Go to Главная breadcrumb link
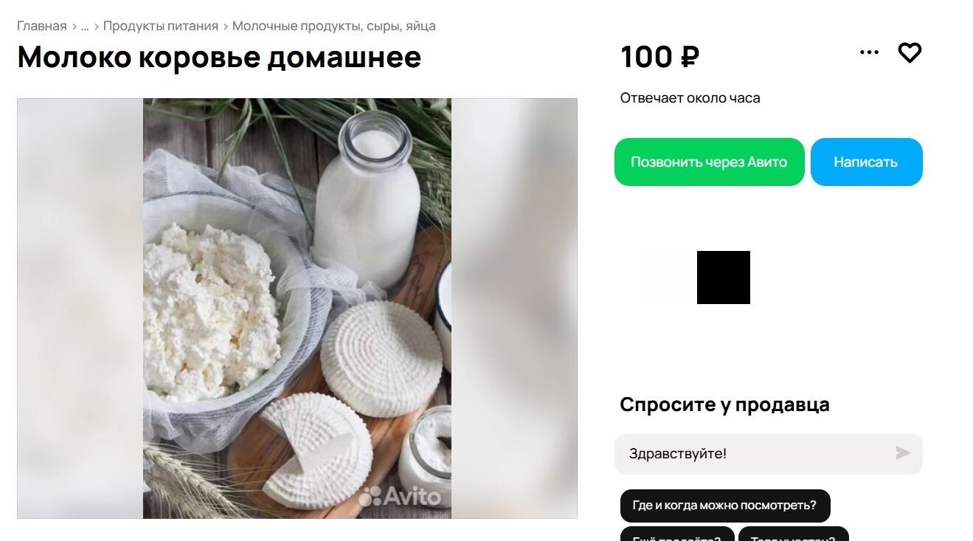 (42, 26)
